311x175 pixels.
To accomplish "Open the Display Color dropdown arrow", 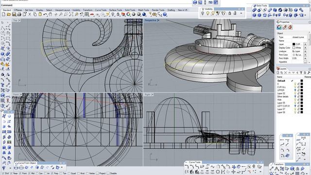I will (x=305, y=48).
